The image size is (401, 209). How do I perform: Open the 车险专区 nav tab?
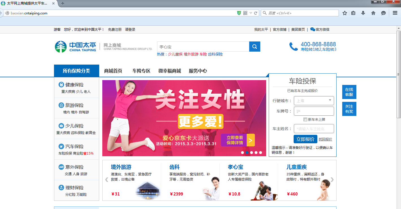pos(141,71)
